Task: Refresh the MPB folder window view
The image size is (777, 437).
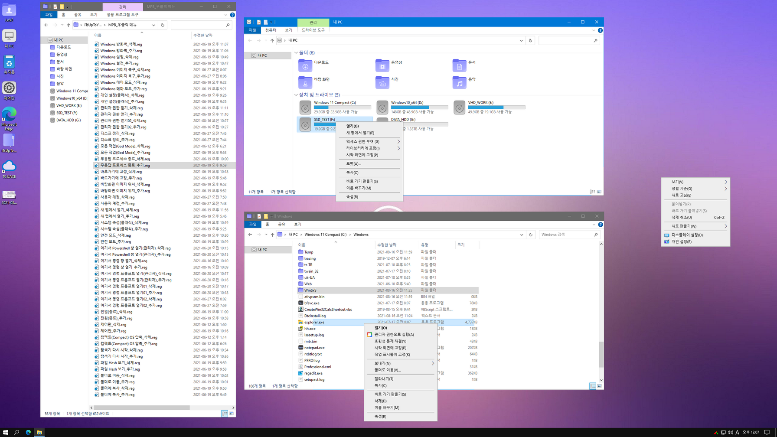Action: 163,25
